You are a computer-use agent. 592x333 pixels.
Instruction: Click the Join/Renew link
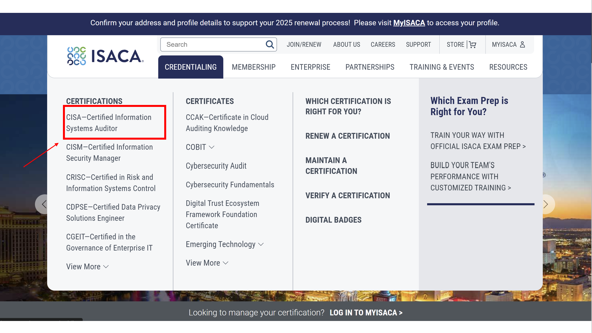pyautogui.click(x=304, y=44)
